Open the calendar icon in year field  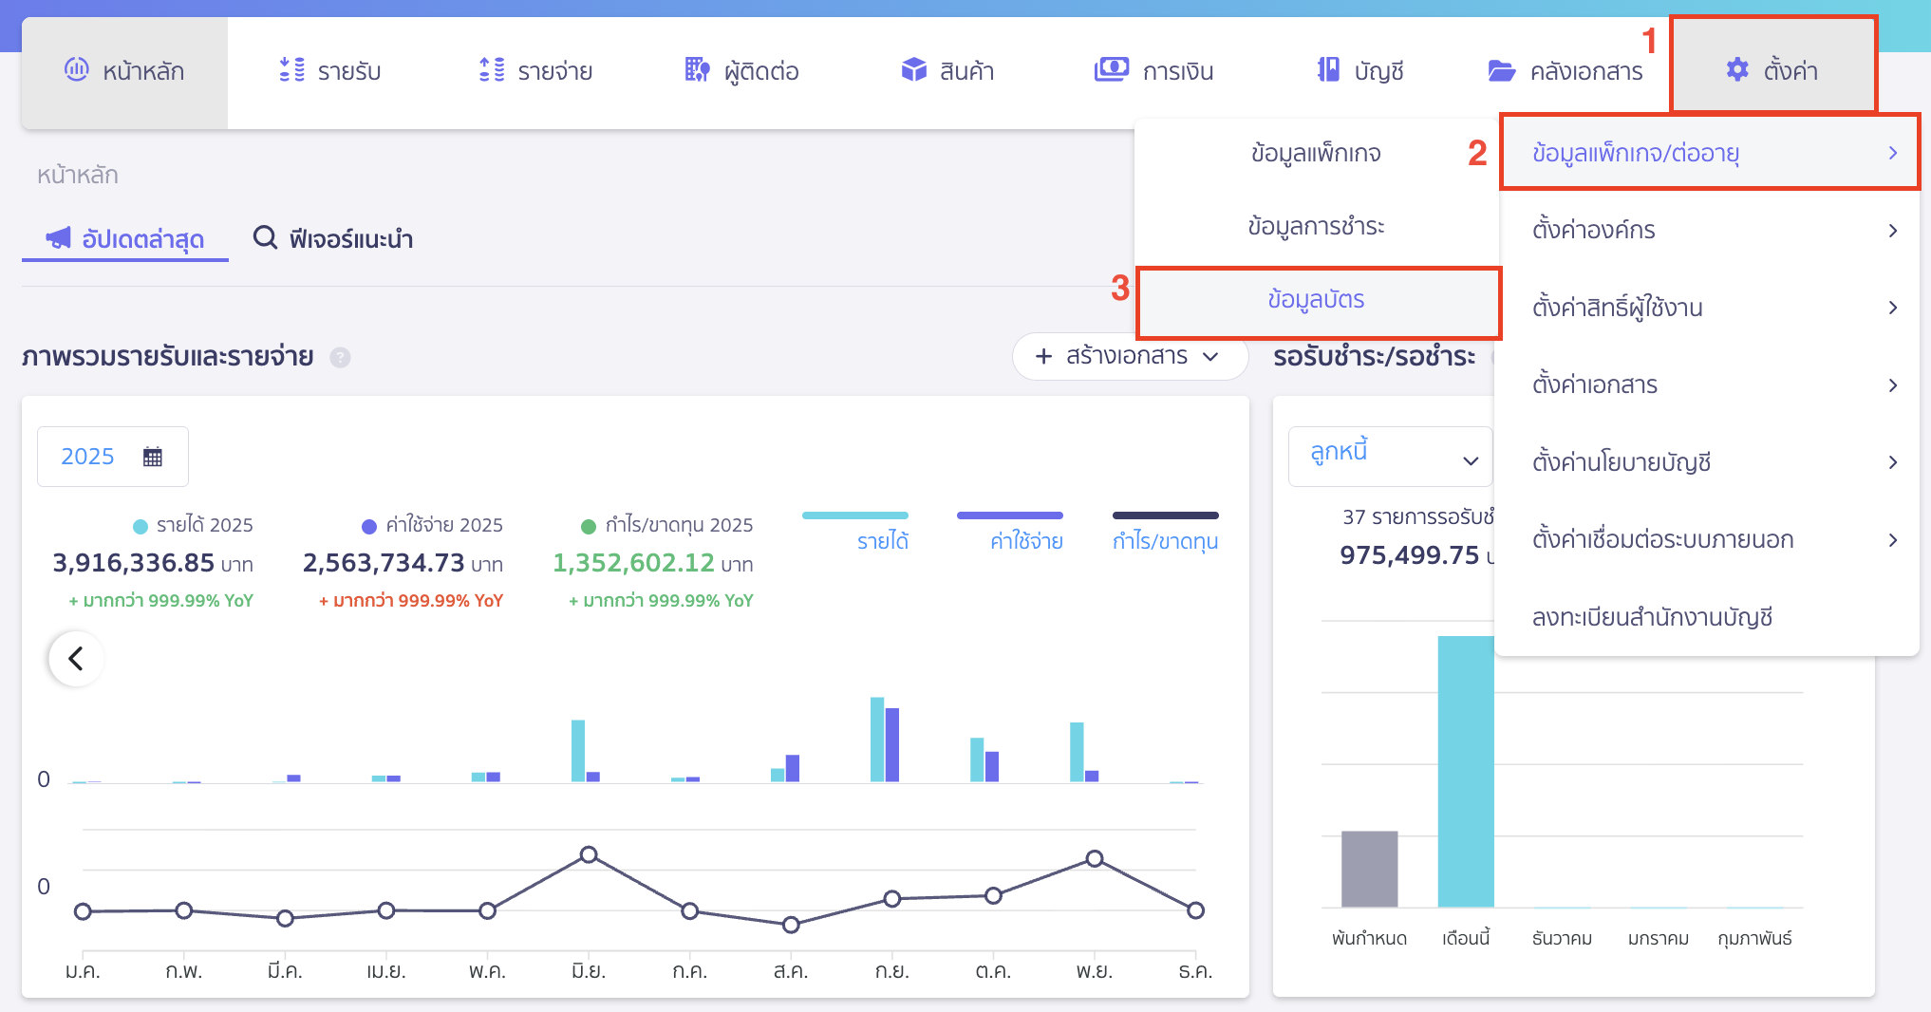point(152,457)
